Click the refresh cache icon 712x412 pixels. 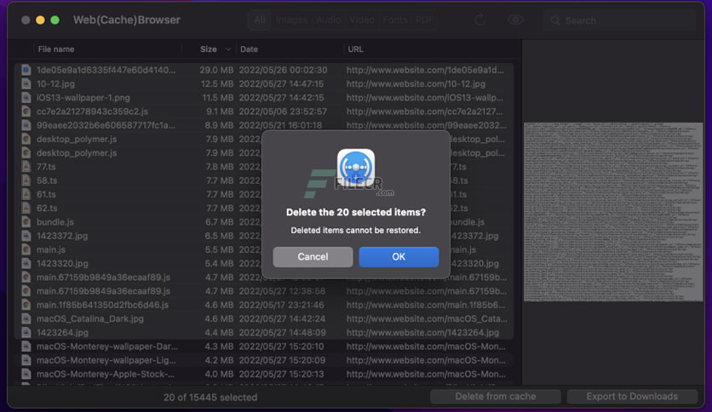pos(480,20)
